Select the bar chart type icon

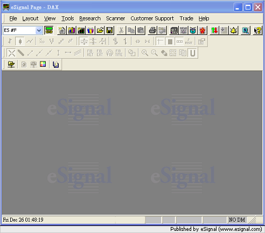pyautogui.click(x=10, y=42)
